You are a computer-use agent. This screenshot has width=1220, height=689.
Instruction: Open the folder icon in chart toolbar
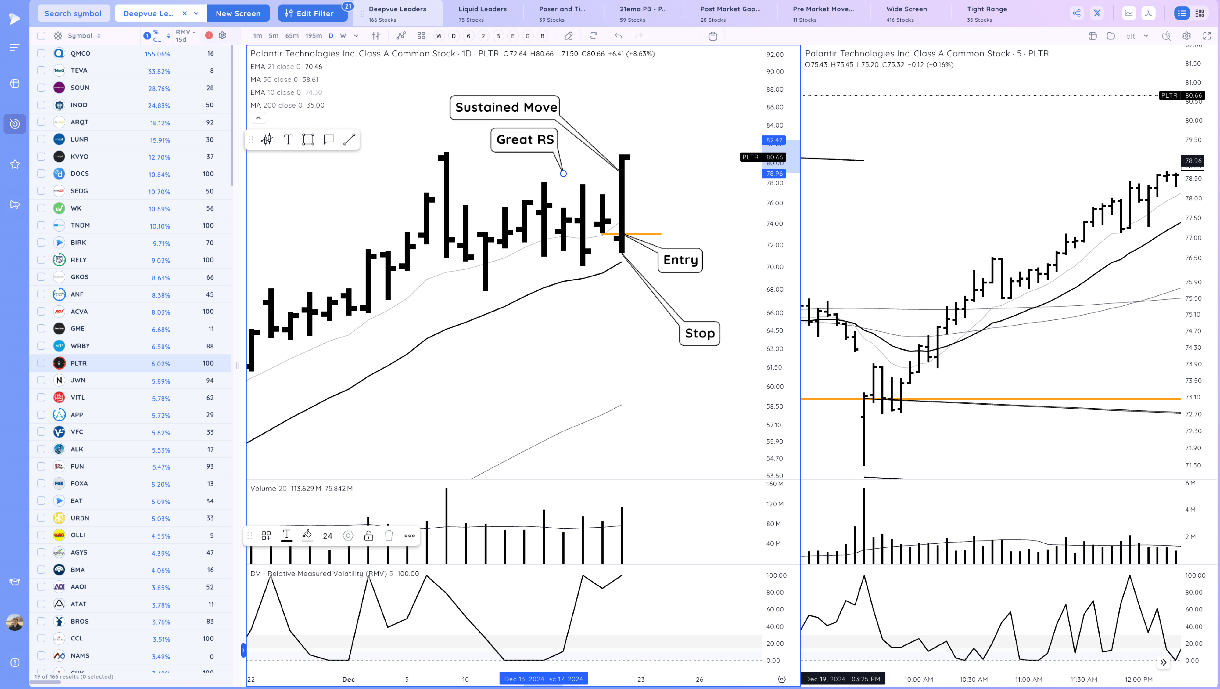click(1111, 35)
